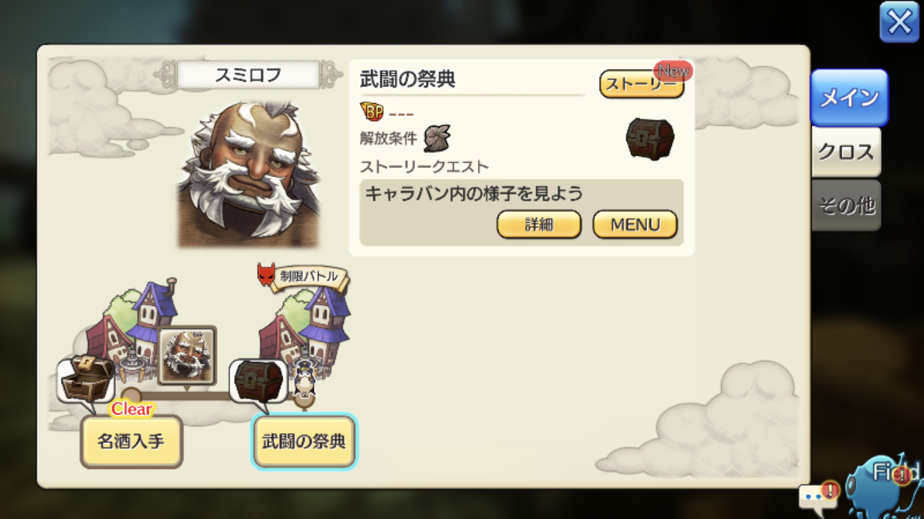Click the dark treasure chest reward icon
The height and width of the screenshot is (519, 924).
tap(650, 139)
